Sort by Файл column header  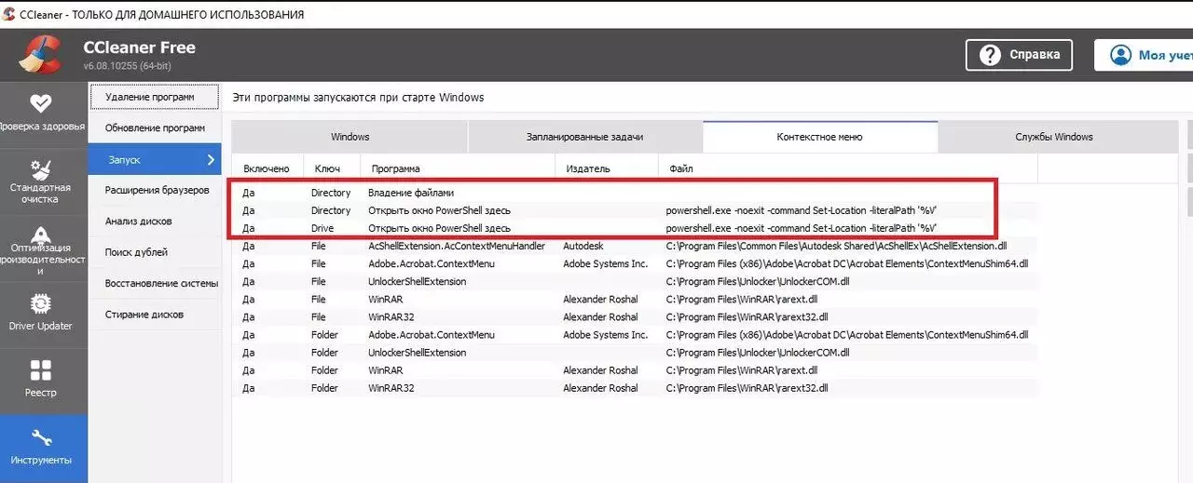tap(849, 168)
